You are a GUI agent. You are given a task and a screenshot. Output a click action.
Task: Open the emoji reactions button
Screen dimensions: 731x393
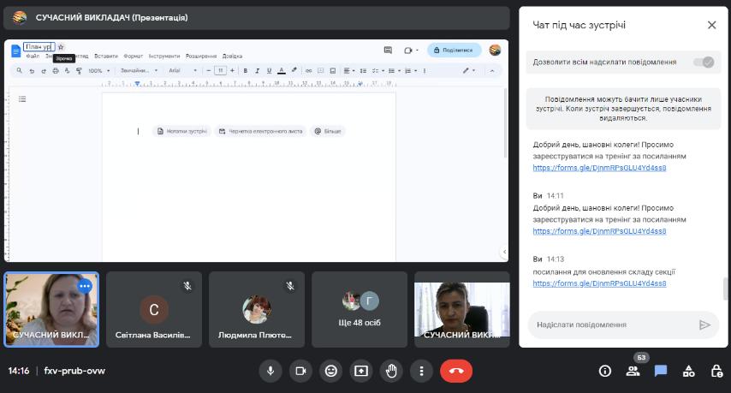[x=330, y=371]
